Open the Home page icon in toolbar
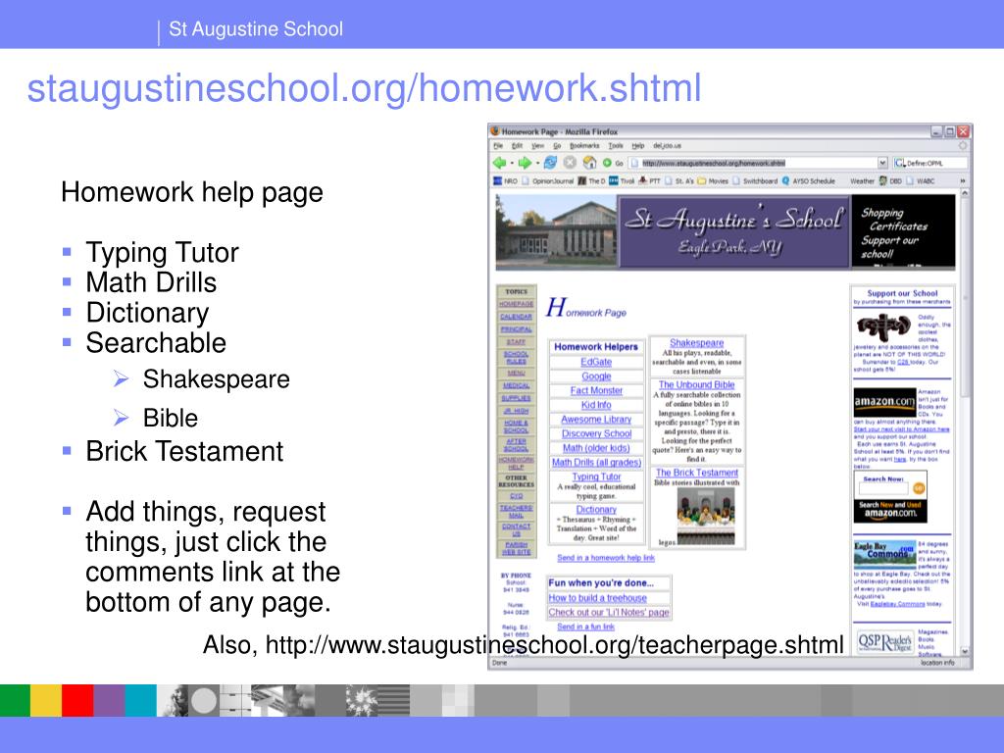 point(589,163)
